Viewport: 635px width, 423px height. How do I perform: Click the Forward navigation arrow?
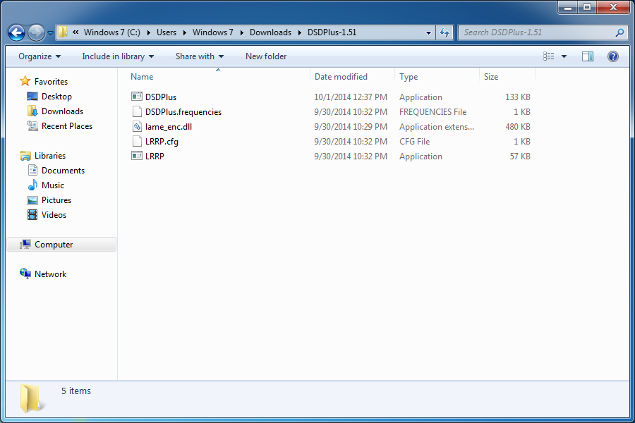point(36,32)
